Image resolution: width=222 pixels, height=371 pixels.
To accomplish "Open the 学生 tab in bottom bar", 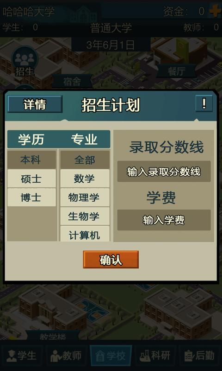I will coord(21,356).
